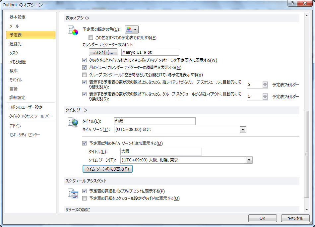The height and width of the screenshot is (227, 315).
Task: Enable スケジュール設定グリッド内に表示する checkbox (O)
Action: [x=84, y=199]
